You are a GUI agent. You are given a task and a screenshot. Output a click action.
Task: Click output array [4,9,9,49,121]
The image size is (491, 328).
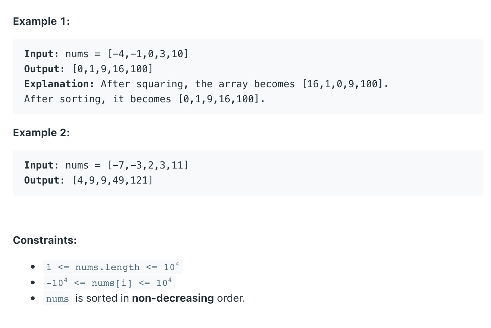point(113,180)
